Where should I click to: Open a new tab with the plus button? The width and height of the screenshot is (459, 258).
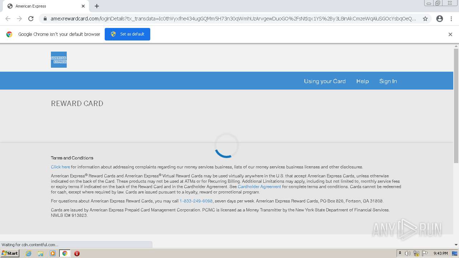point(97,6)
